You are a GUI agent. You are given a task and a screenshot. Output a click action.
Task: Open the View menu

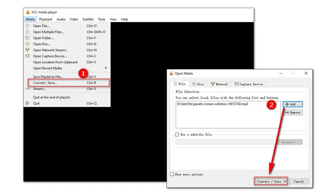pyautogui.click(x=113, y=19)
